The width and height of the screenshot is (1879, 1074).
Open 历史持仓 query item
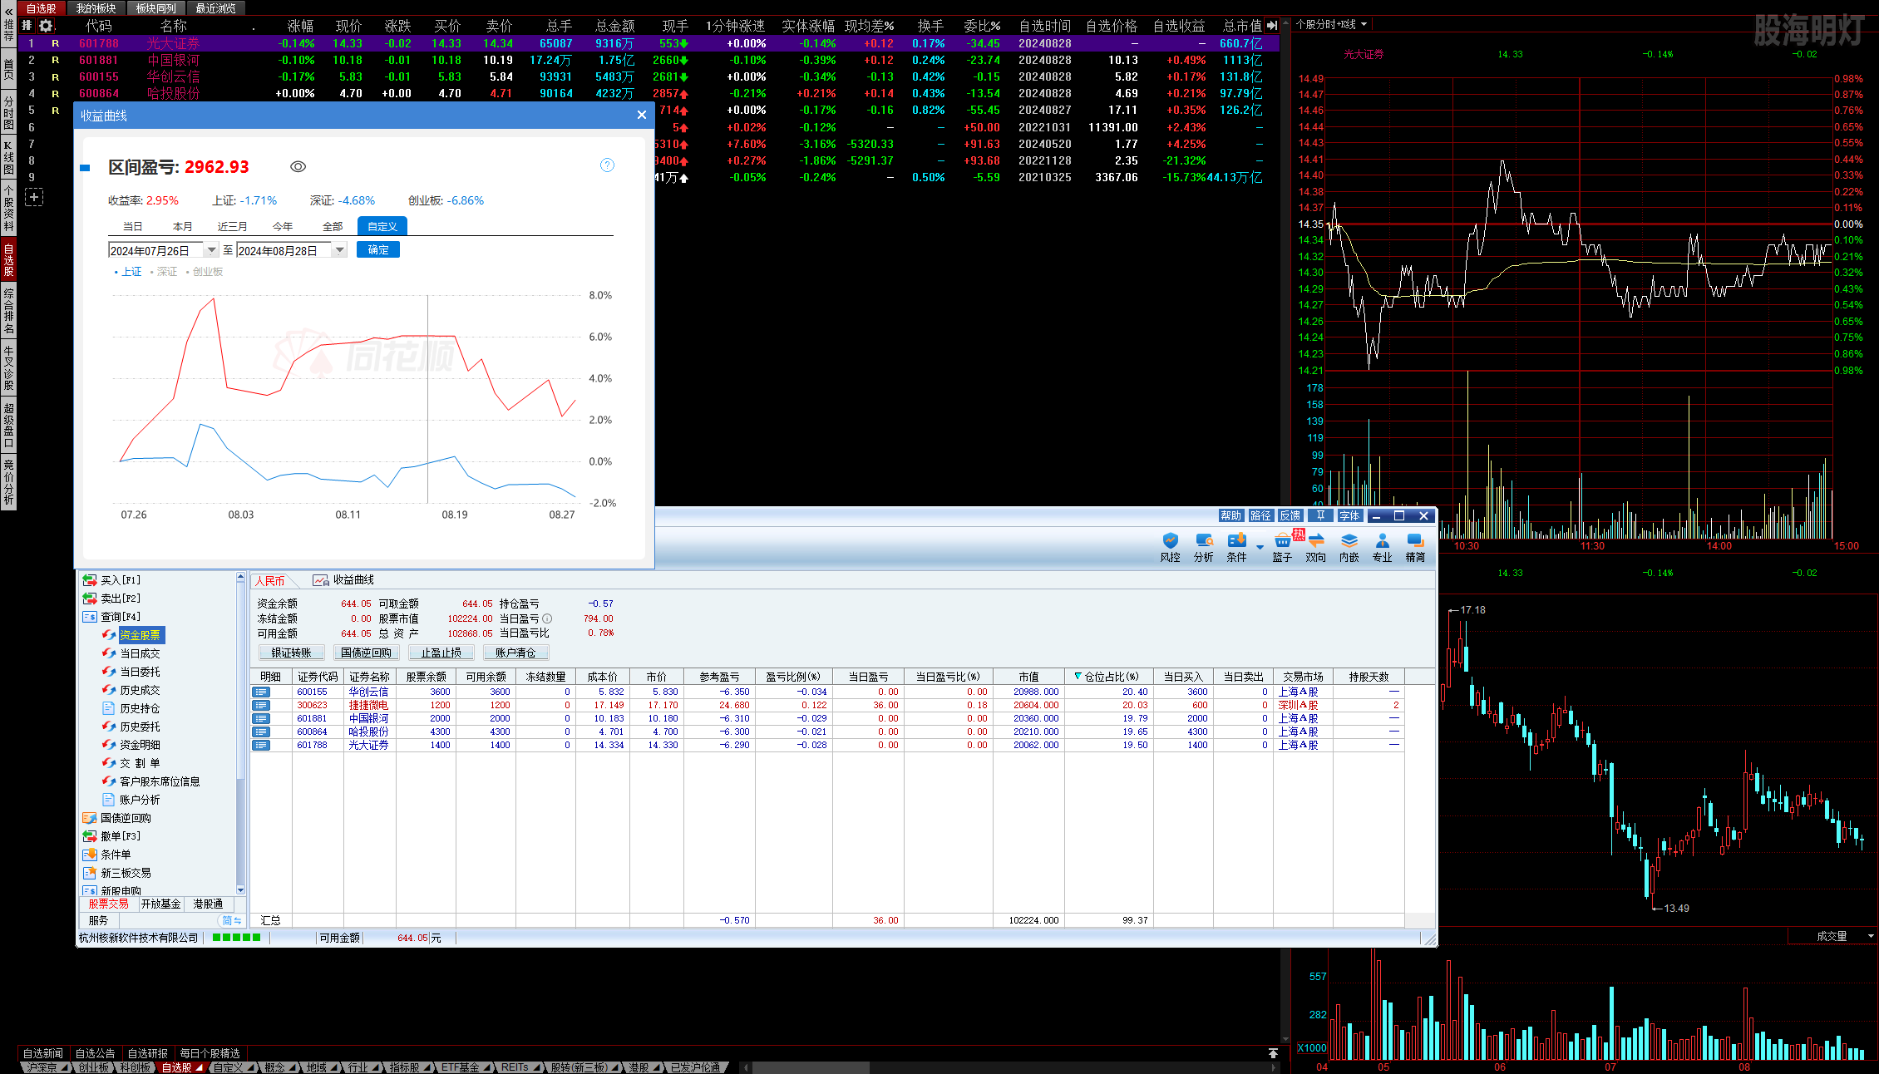coord(140,708)
